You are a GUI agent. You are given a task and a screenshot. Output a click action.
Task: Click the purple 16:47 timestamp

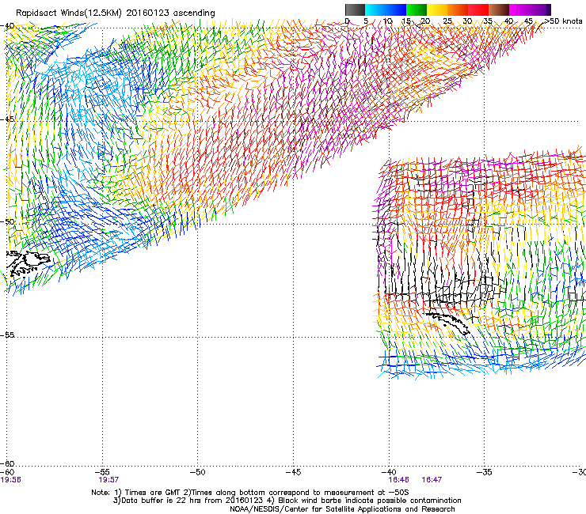click(432, 480)
